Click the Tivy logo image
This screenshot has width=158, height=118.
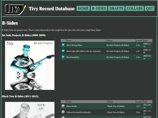coord(15,8)
